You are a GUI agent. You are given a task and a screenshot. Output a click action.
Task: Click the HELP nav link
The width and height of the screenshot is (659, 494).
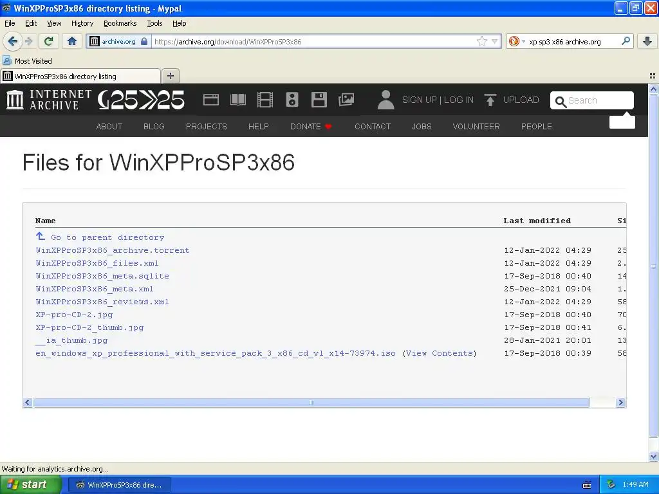(x=259, y=127)
